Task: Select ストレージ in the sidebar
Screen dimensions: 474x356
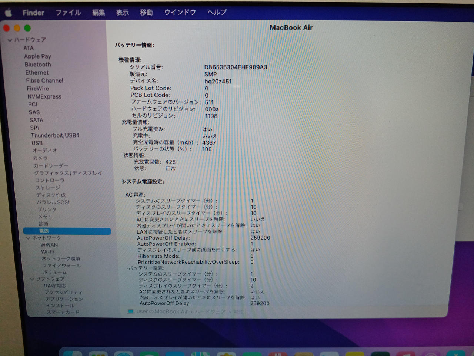Action: [x=48, y=188]
